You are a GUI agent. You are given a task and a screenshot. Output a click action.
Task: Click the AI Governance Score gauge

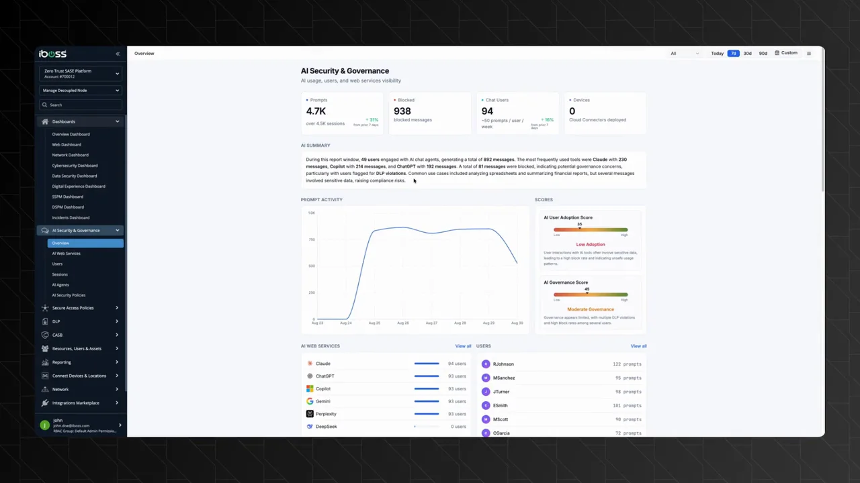pyautogui.click(x=591, y=294)
